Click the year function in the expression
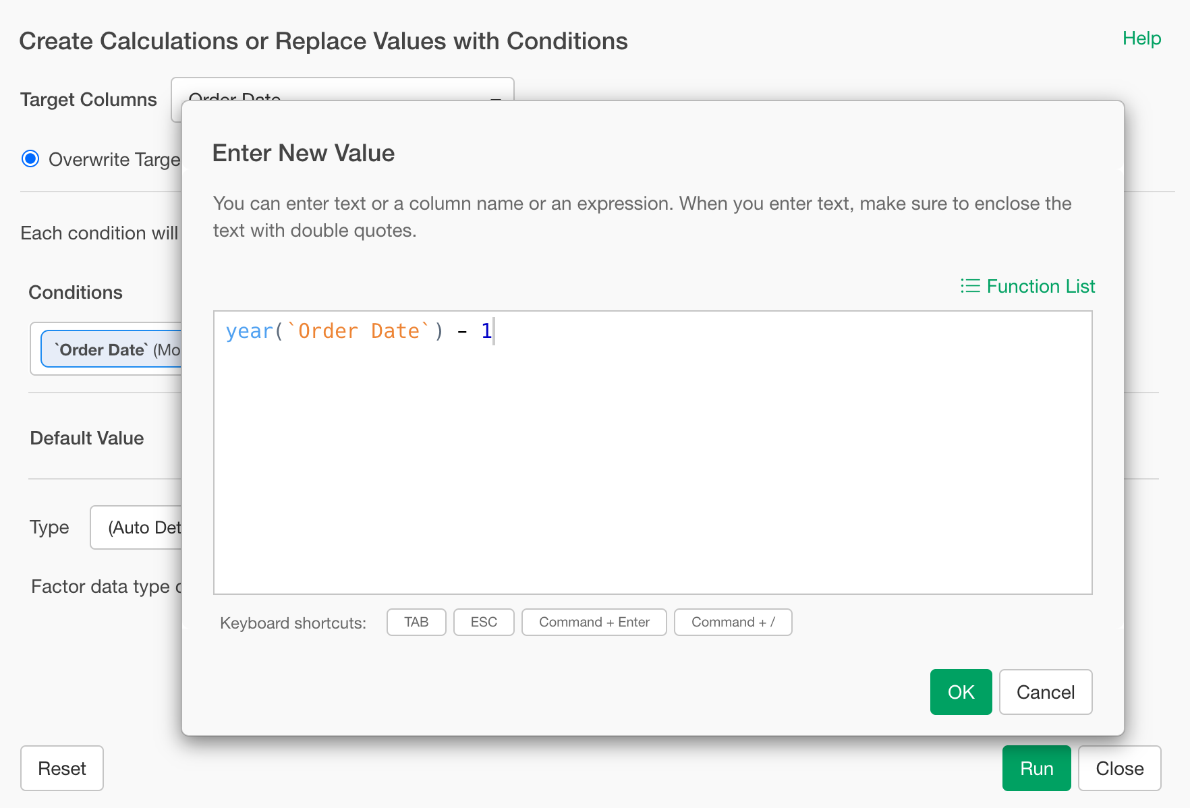Image resolution: width=1190 pixels, height=808 pixels. tap(249, 331)
